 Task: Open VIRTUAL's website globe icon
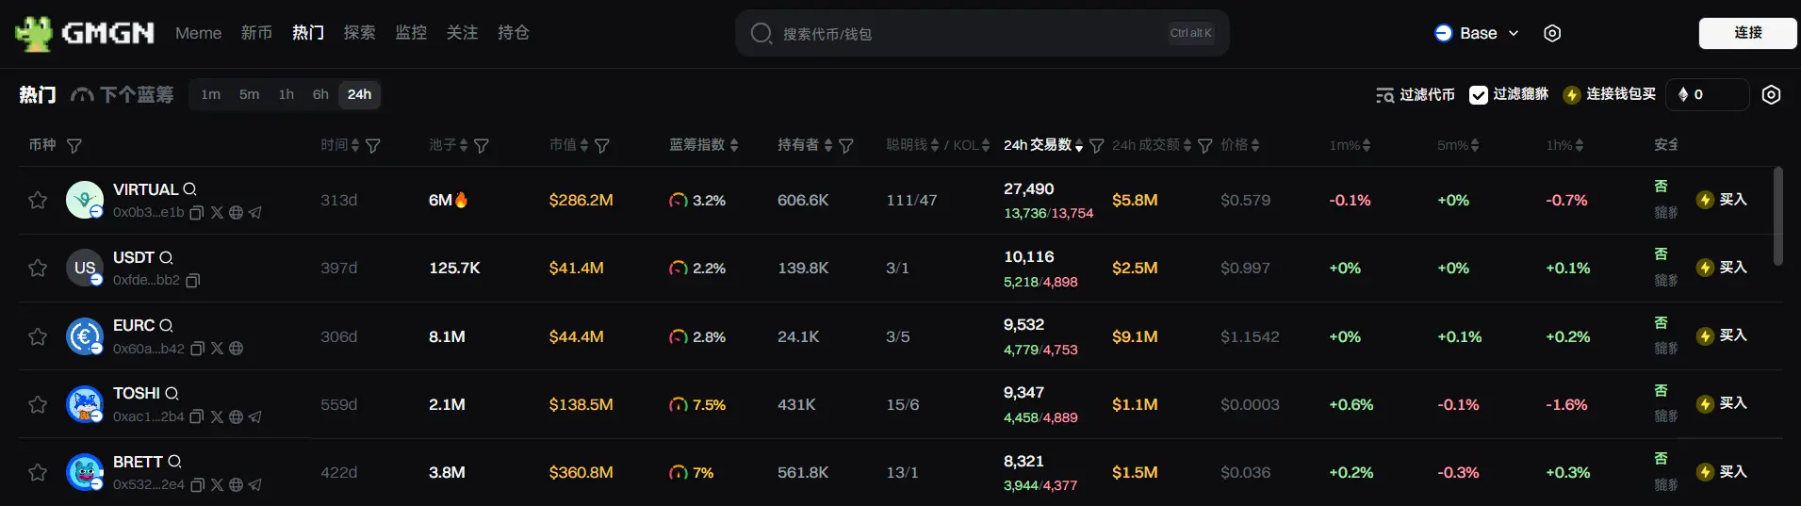(x=236, y=213)
